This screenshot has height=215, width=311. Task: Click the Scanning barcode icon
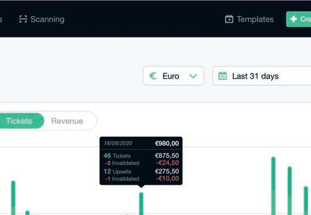[x=23, y=19]
